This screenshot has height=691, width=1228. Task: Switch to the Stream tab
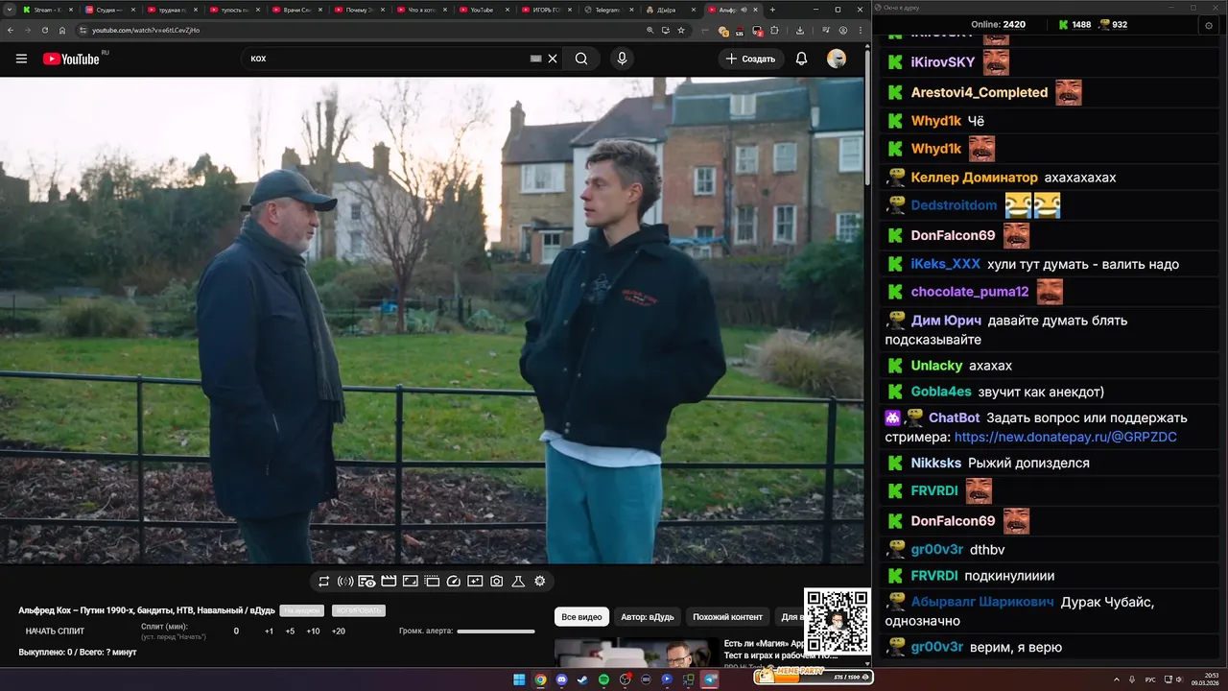pos(48,10)
